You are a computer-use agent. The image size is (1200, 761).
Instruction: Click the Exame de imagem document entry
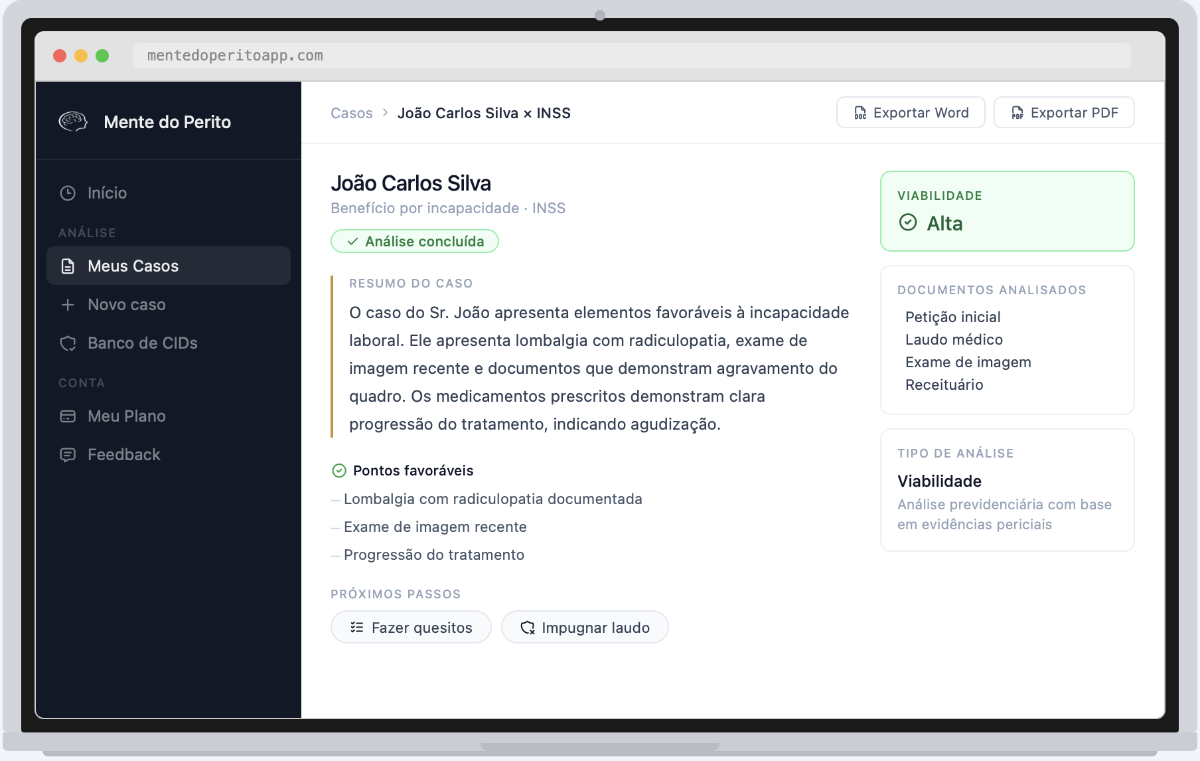[x=968, y=363]
